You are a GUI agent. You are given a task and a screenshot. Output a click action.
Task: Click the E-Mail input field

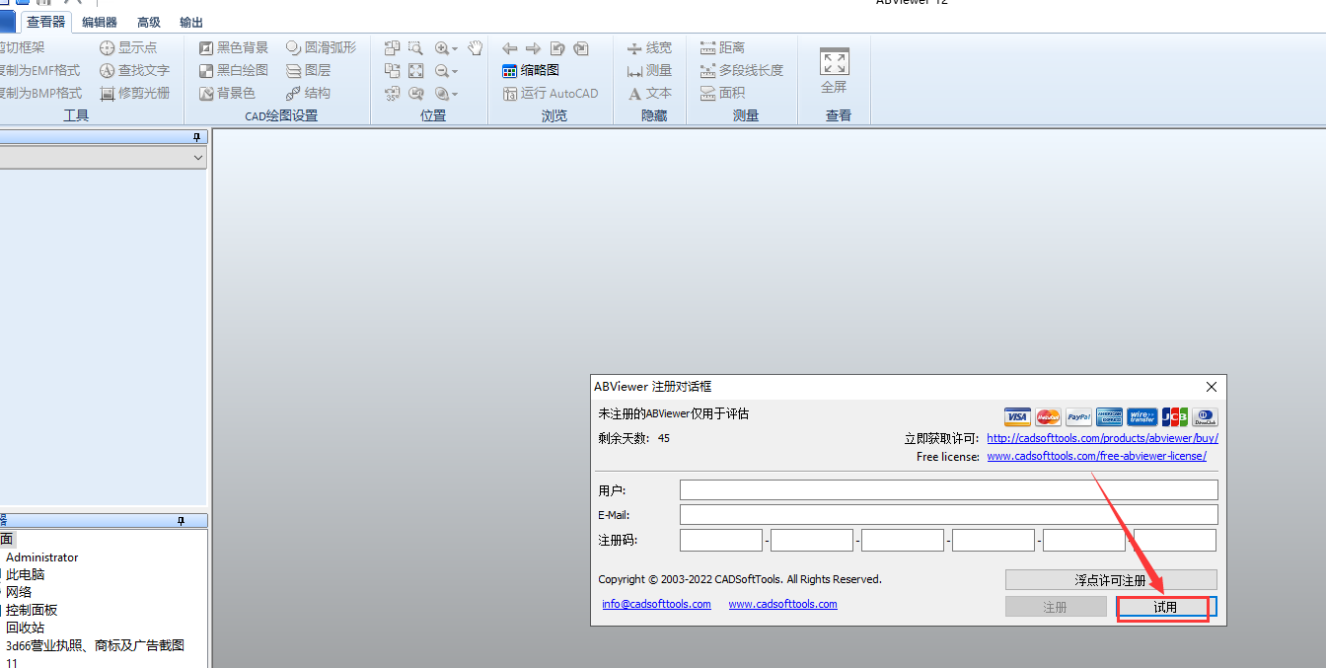point(948,515)
